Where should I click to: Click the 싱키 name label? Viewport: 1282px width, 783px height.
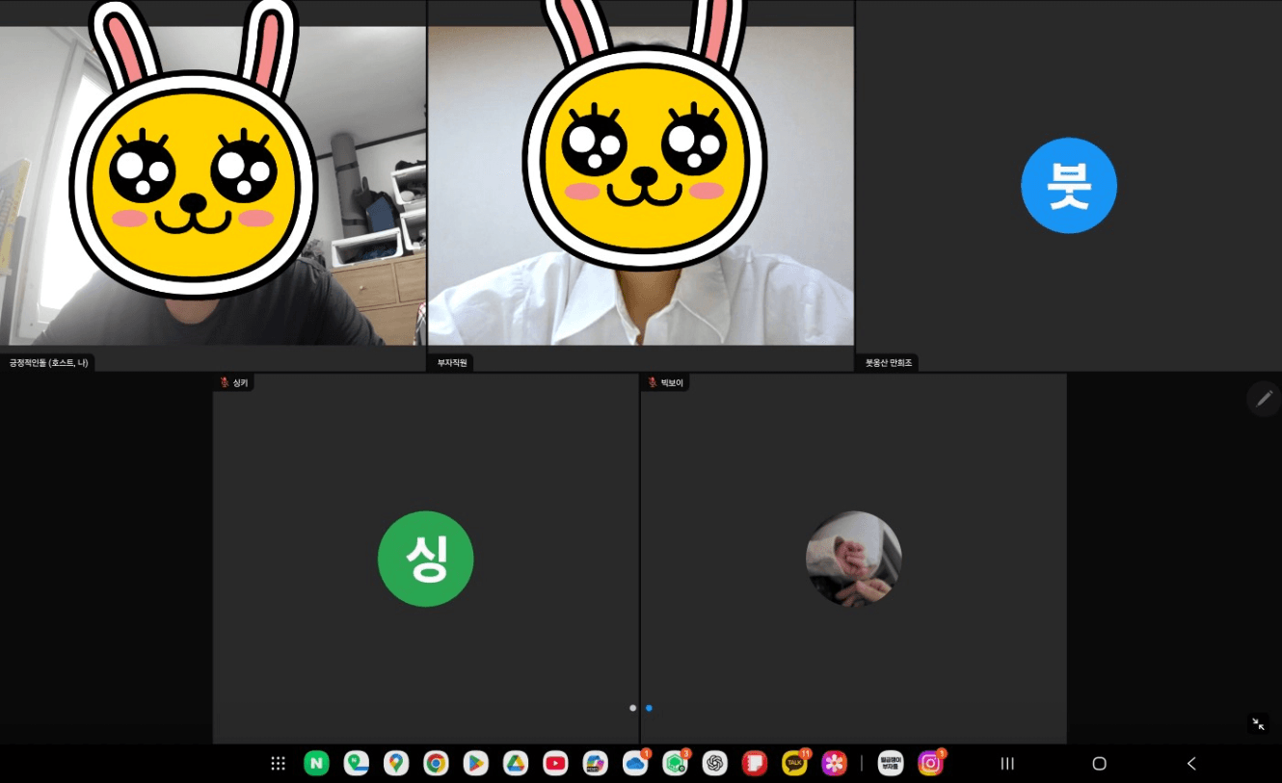240,382
